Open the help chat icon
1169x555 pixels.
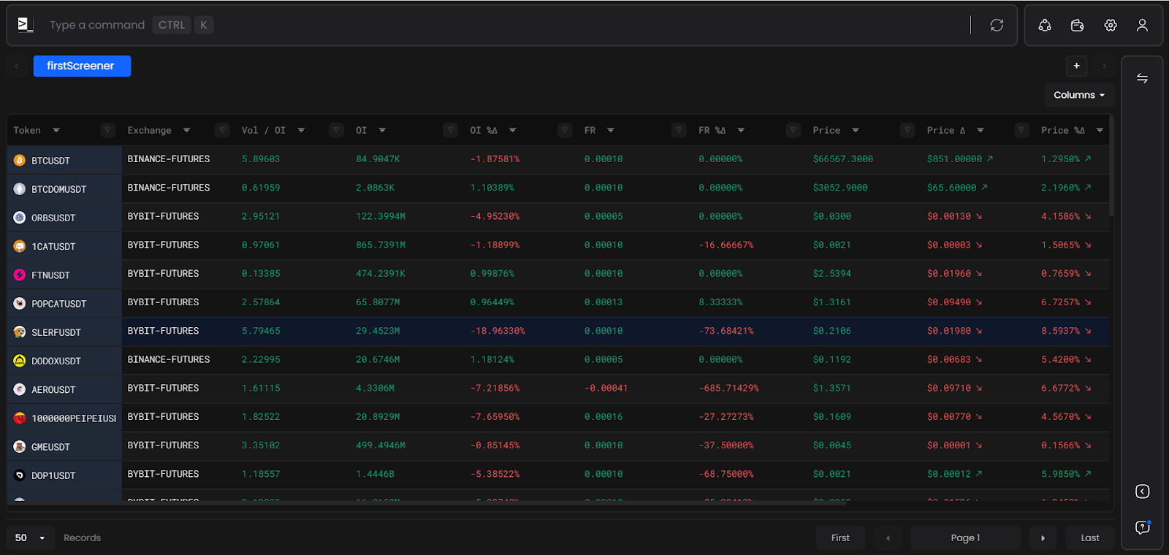point(1143,527)
